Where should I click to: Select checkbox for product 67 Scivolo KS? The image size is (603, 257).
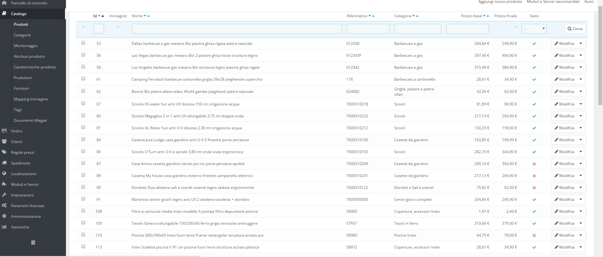[83, 103]
